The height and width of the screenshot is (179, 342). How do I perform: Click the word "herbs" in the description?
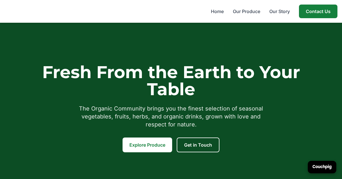pos(140,116)
